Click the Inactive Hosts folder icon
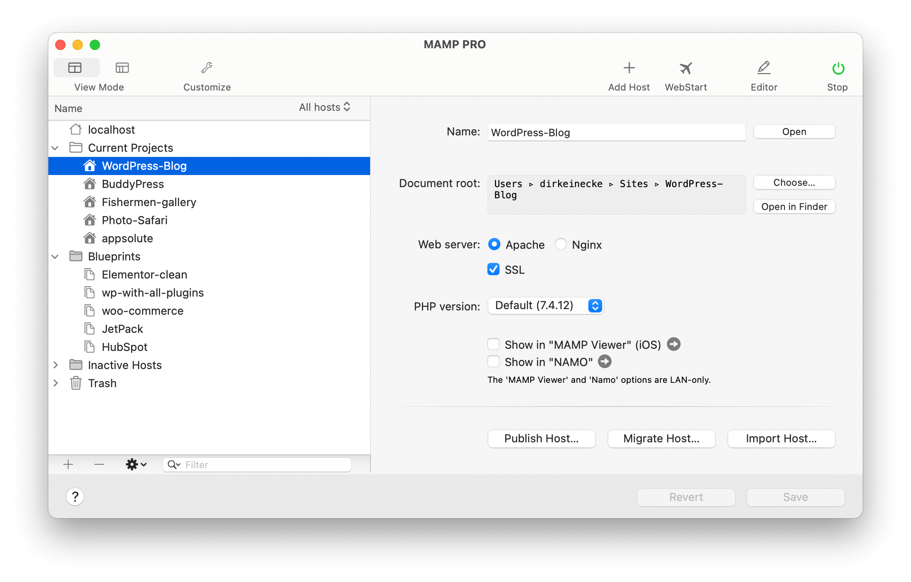 coord(76,365)
